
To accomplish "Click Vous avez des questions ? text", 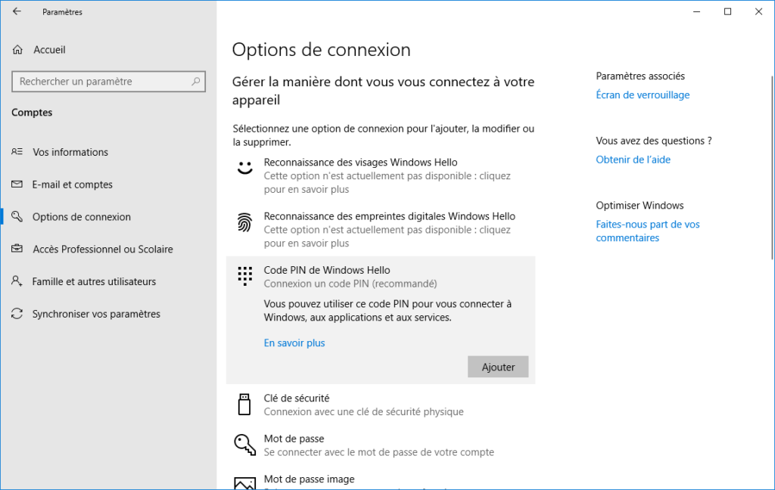I will pyautogui.click(x=654, y=141).
